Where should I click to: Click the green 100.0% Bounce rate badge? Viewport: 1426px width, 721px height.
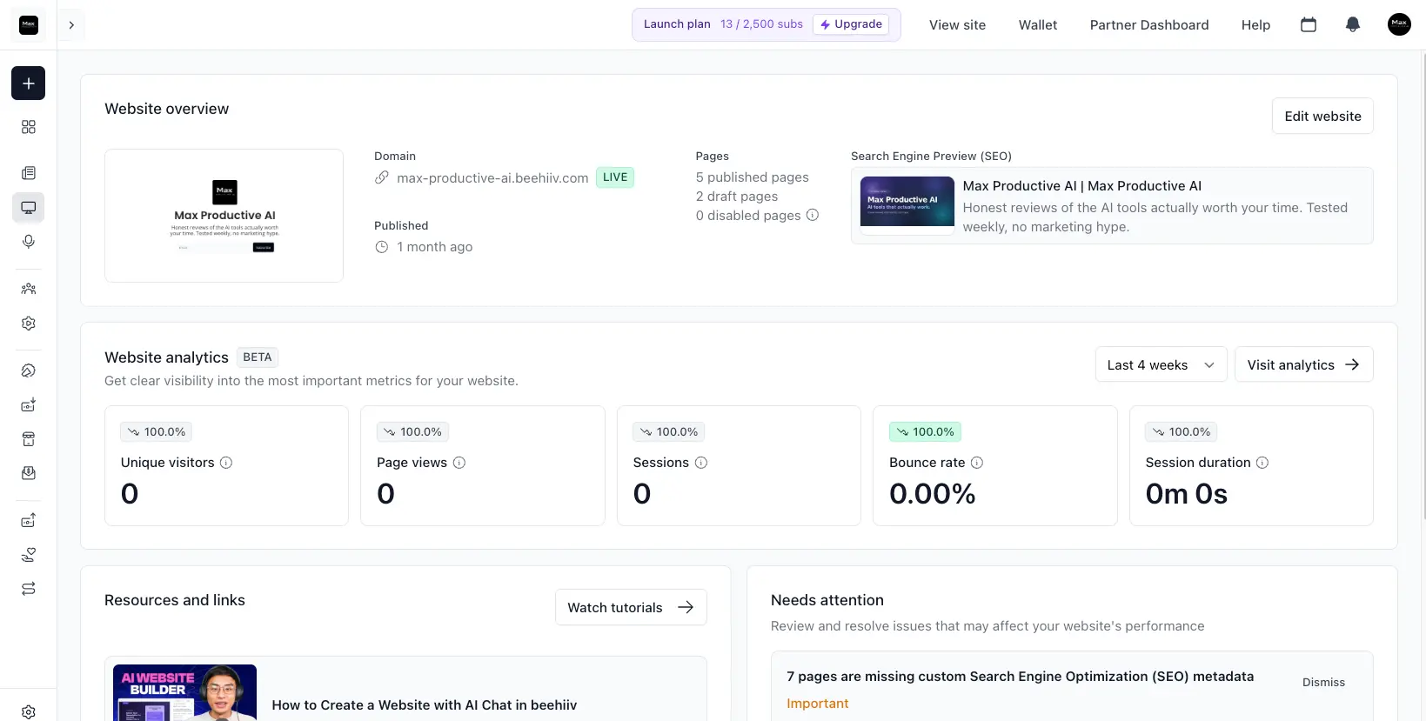(925, 432)
